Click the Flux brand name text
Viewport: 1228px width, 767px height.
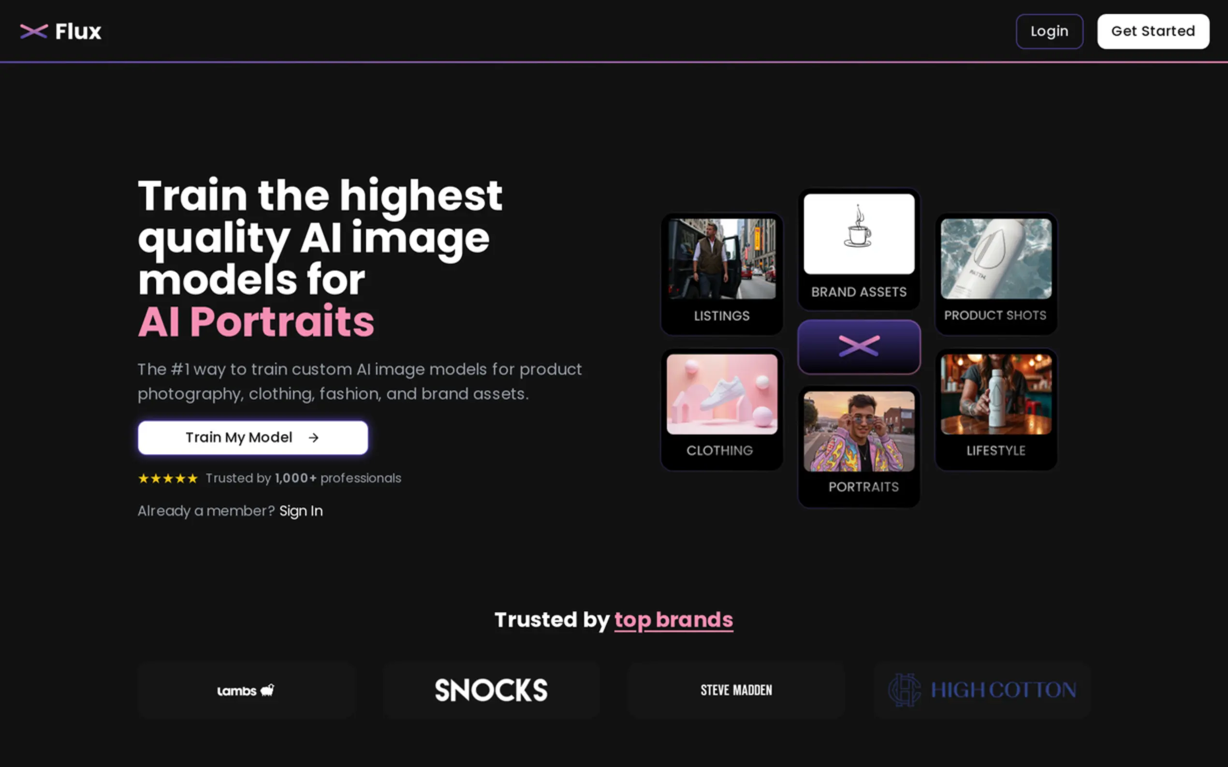coord(78,31)
